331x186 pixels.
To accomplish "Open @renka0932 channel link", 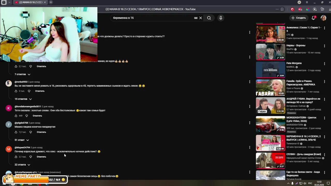I will 21,82.
